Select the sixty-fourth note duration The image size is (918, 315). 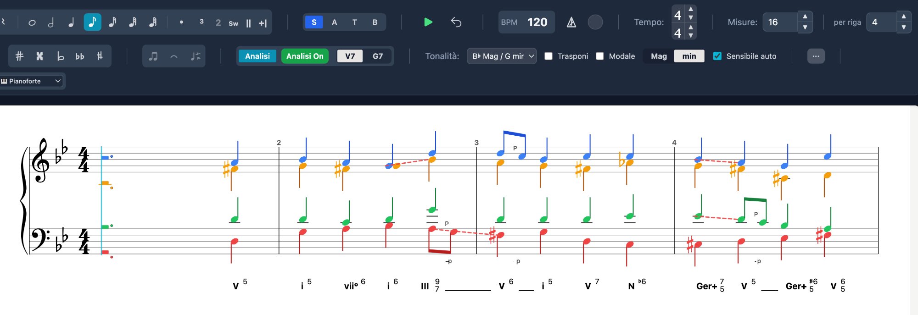153,22
